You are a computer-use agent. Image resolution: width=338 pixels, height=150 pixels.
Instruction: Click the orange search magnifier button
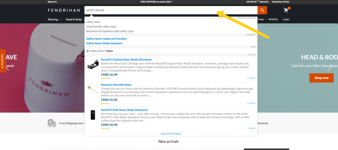point(262,10)
